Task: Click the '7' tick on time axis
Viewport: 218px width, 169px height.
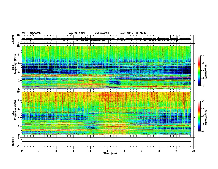Action: pyautogui.click(x=142, y=151)
